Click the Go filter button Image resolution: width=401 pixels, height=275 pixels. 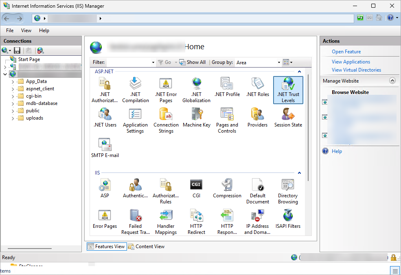tap(164, 62)
